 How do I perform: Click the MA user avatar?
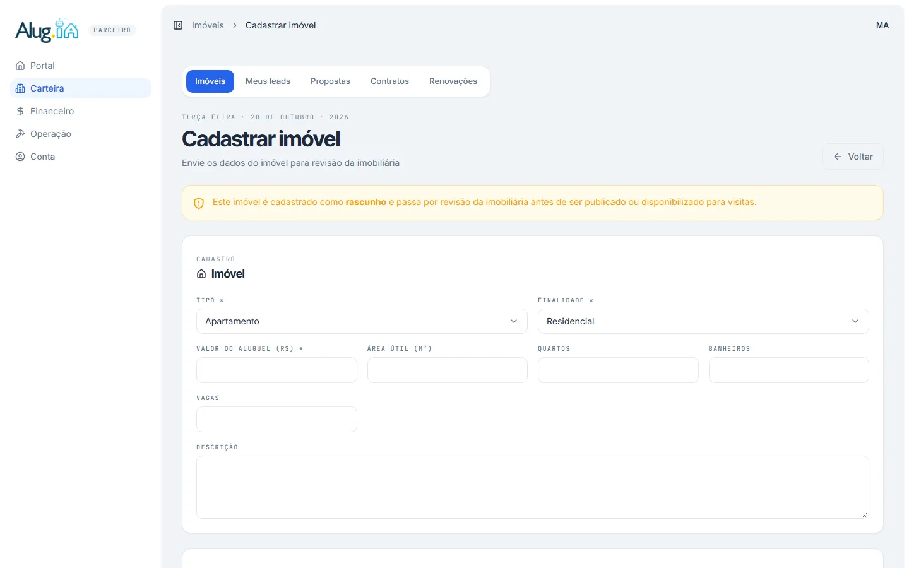pyautogui.click(x=882, y=25)
